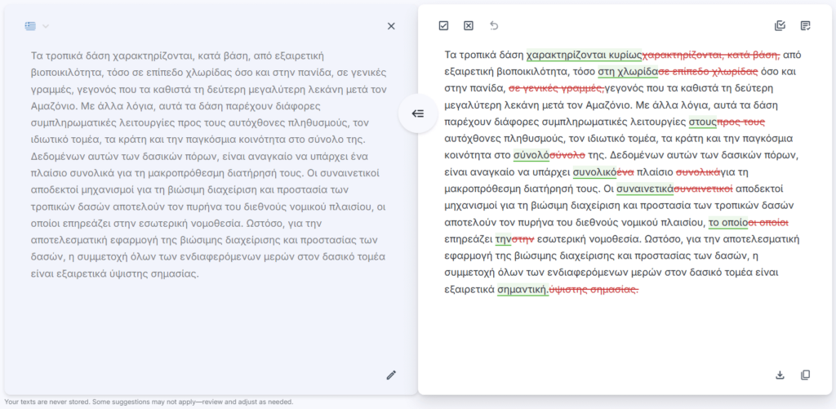
Task: Click the pencil edit icon in the source panel
Action: pos(391,375)
